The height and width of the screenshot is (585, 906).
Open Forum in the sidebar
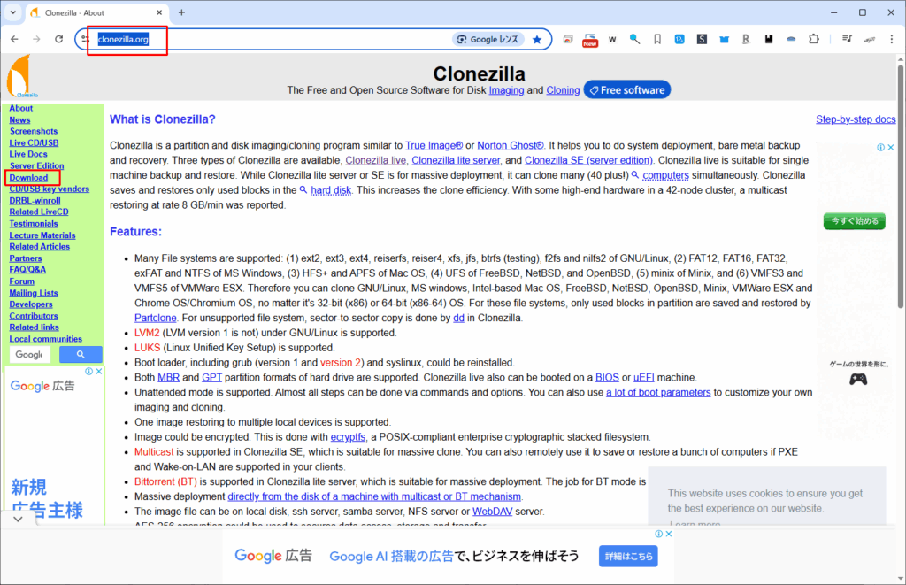point(22,281)
